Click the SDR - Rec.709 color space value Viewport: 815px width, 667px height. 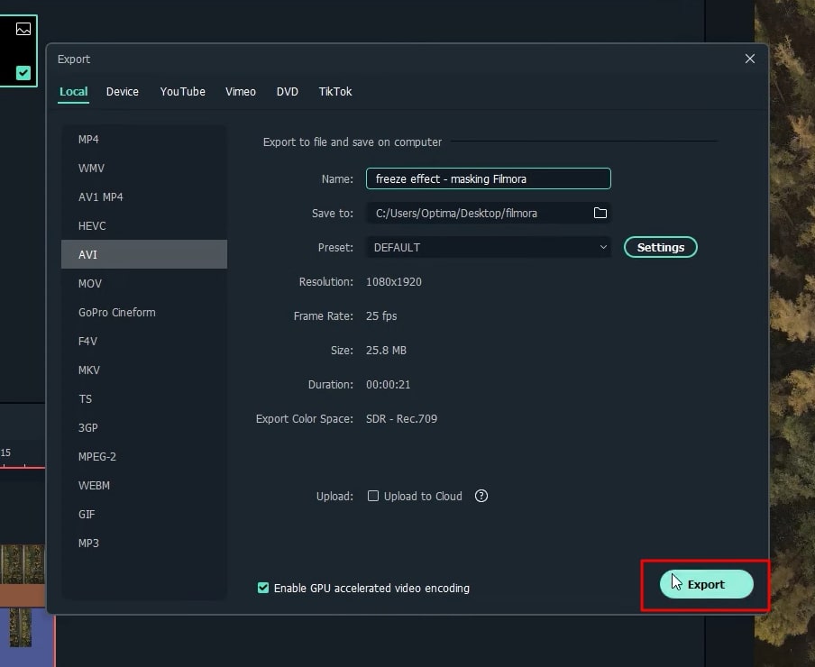(x=401, y=419)
